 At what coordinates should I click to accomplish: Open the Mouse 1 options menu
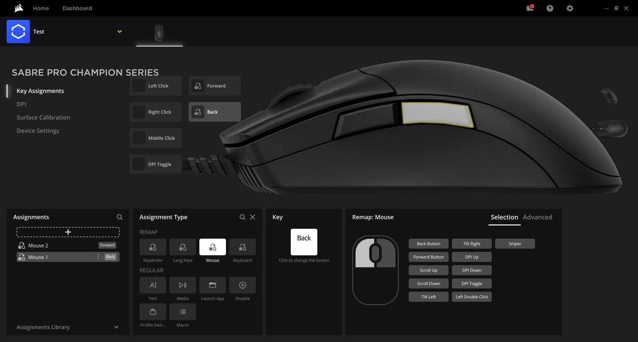tap(98, 257)
